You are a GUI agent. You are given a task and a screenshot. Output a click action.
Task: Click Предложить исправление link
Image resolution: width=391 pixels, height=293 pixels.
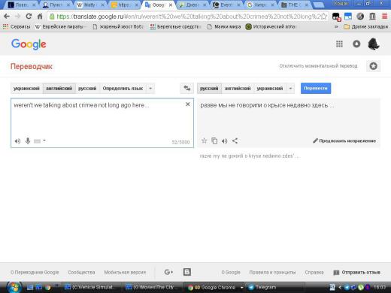[344, 141]
